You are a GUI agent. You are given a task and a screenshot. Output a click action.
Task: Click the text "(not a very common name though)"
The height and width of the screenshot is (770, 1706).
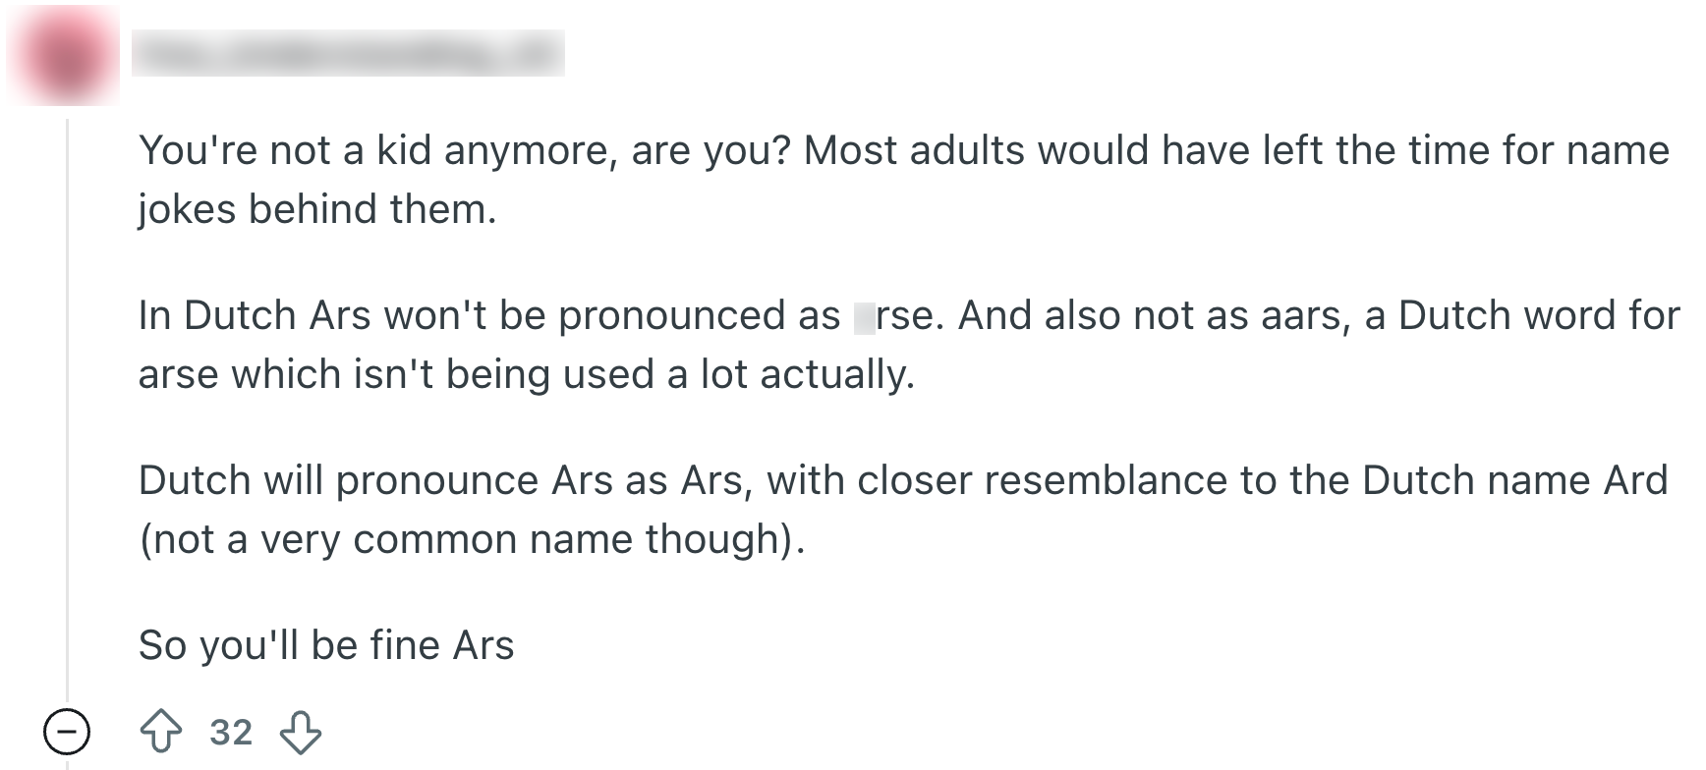coord(472,539)
